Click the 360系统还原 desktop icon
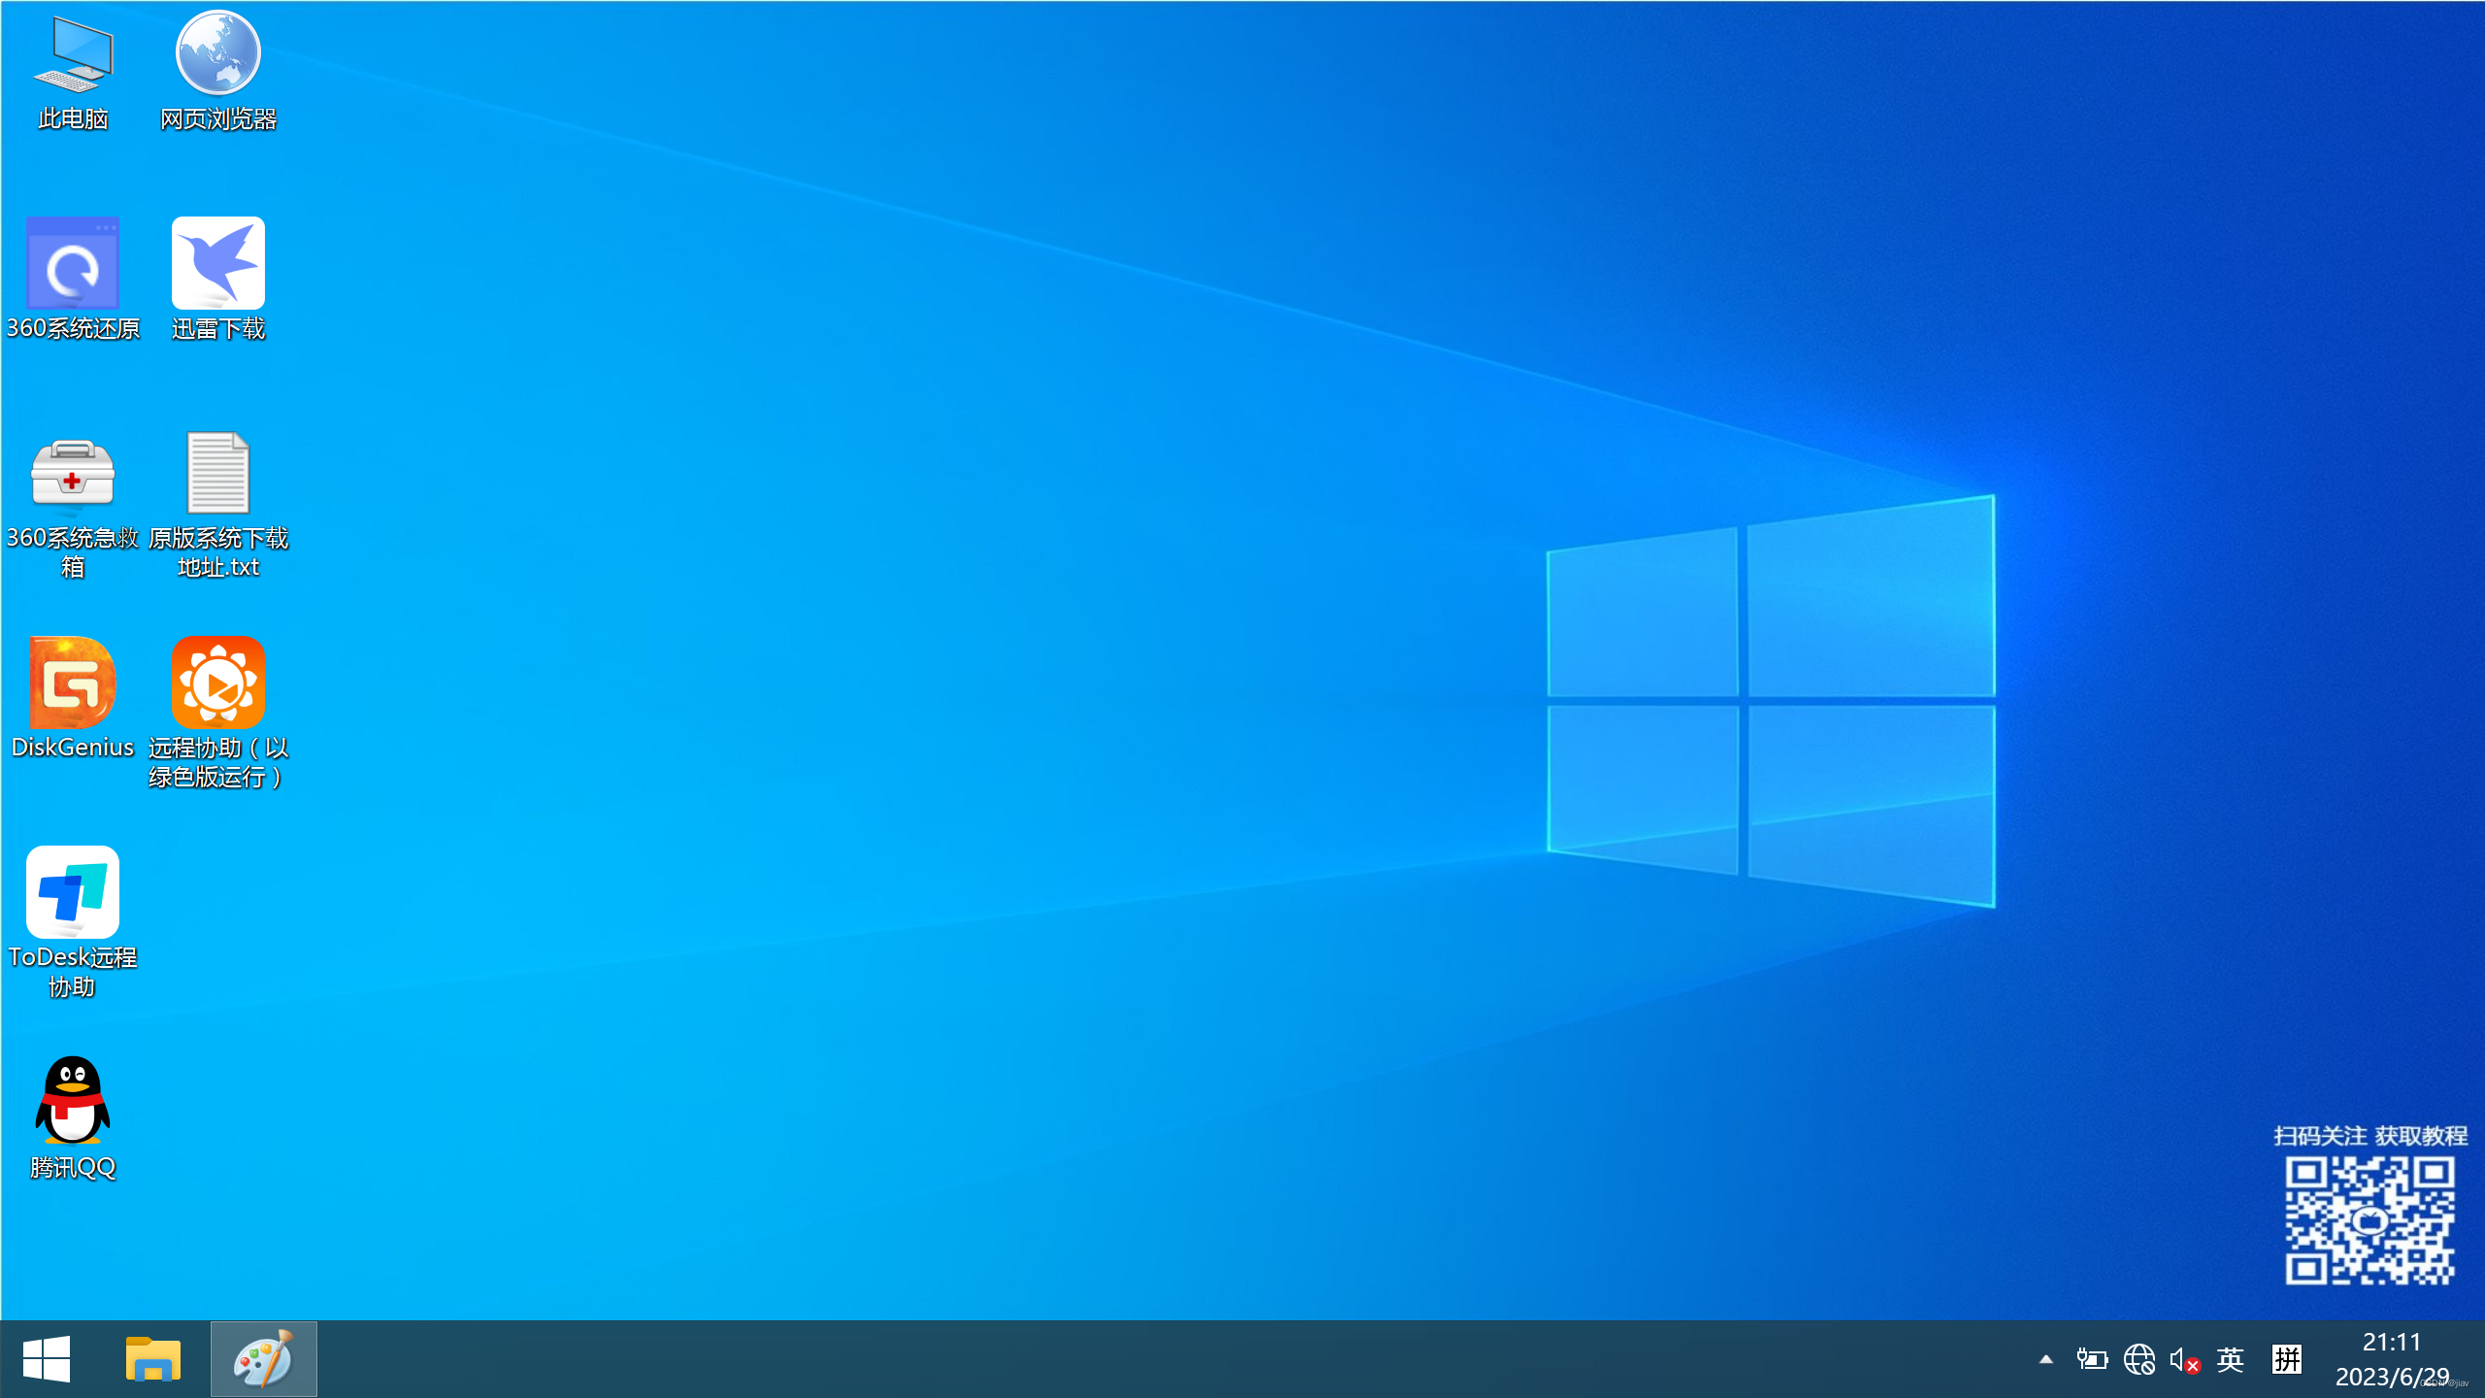This screenshot has height=1398, width=2485. [x=73, y=264]
